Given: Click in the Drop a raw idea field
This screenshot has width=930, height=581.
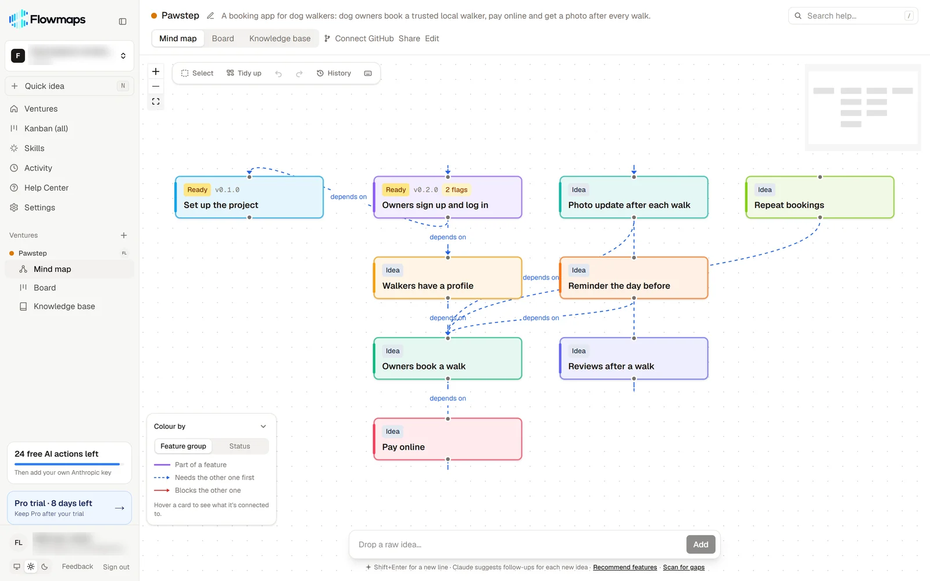Looking at the screenshot, I should [519, 544].
